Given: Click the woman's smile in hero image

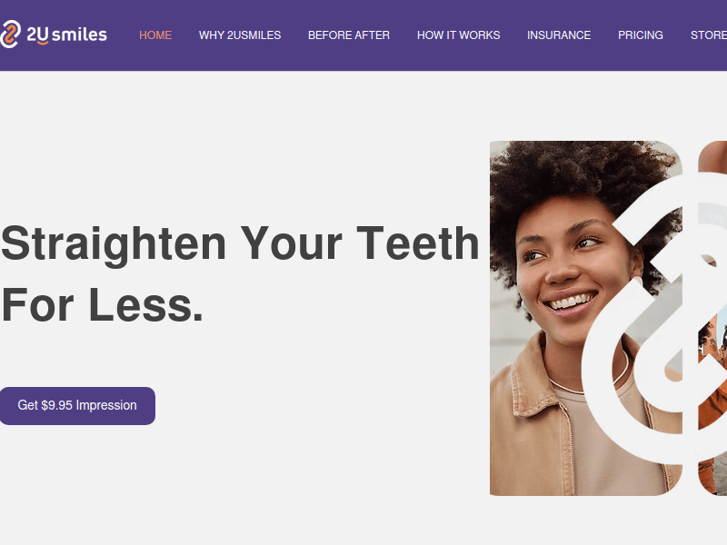Looking at the screenshot, I should tap(571, 302).
